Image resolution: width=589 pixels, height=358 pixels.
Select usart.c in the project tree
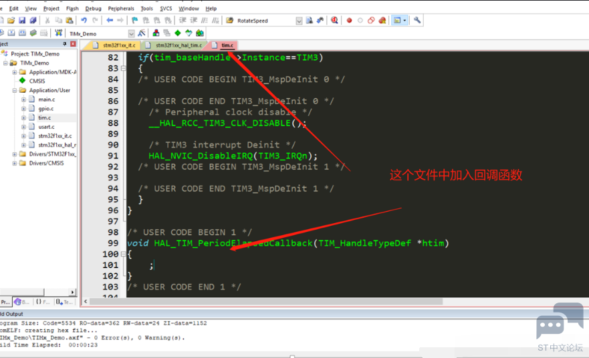click(x=46, y=127)
